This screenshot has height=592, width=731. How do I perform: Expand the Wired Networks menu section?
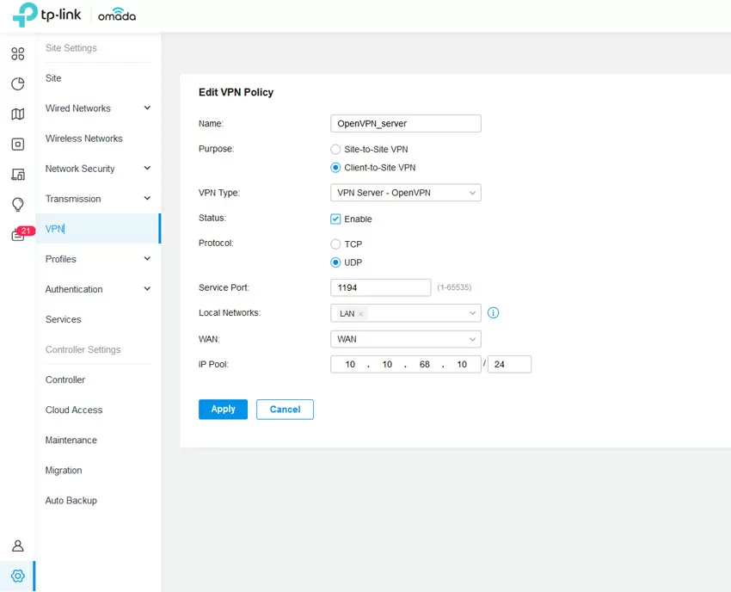[x=97, y=108]
